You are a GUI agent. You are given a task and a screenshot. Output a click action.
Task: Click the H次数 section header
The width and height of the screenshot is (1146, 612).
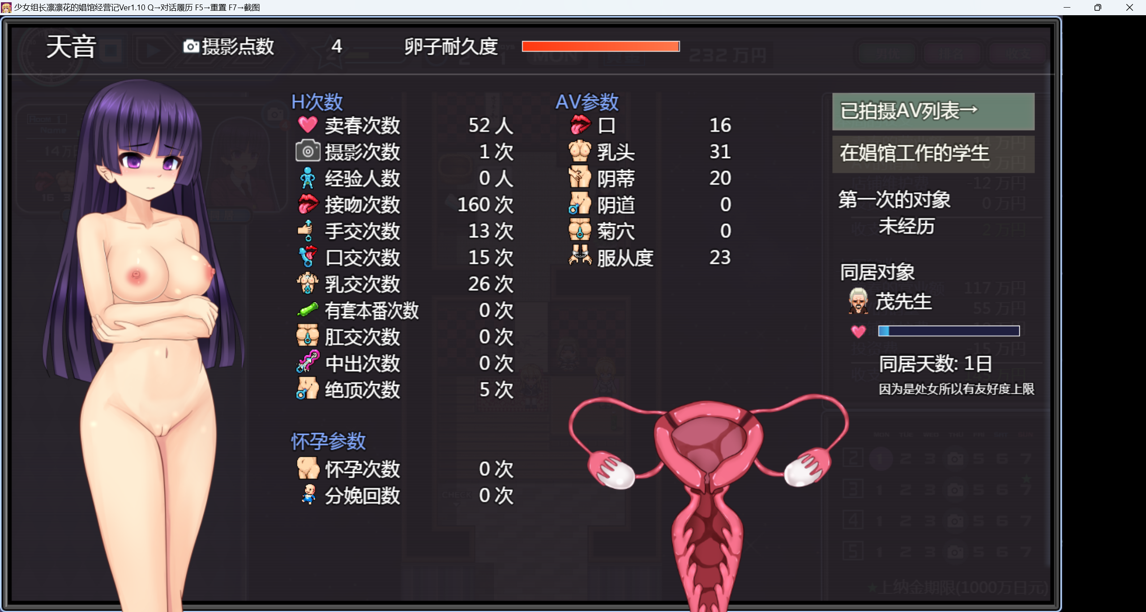(317, 102)
